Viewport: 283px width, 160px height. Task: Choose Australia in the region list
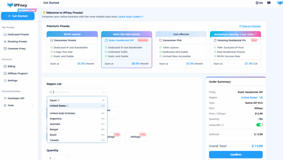55,124
